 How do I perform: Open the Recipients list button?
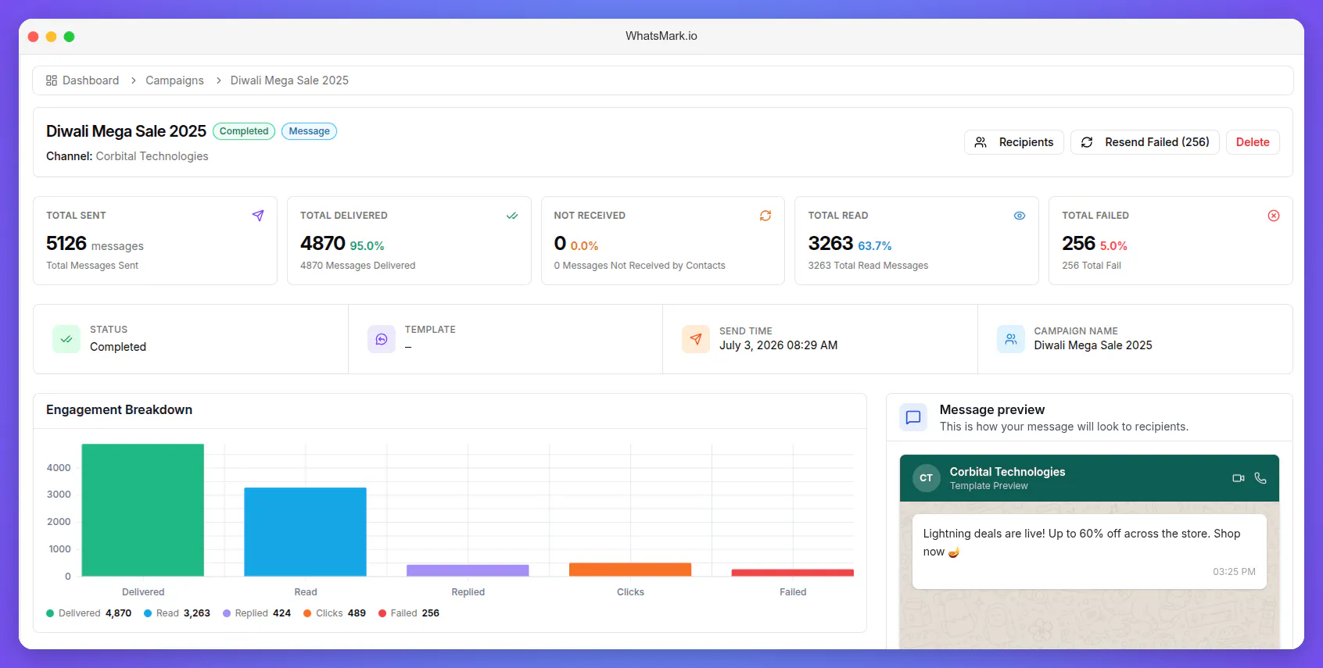(x=1014, y=142)
